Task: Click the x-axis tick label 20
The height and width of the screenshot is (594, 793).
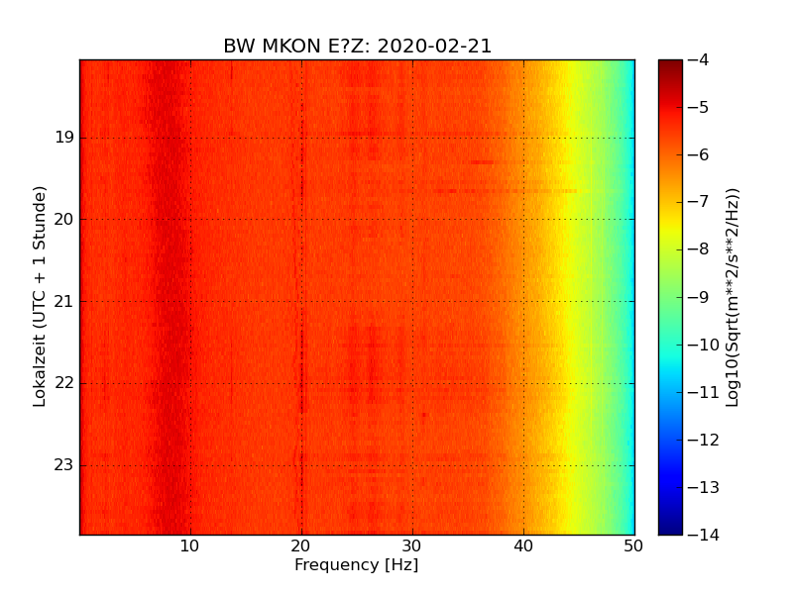Action: click(301, 546)
